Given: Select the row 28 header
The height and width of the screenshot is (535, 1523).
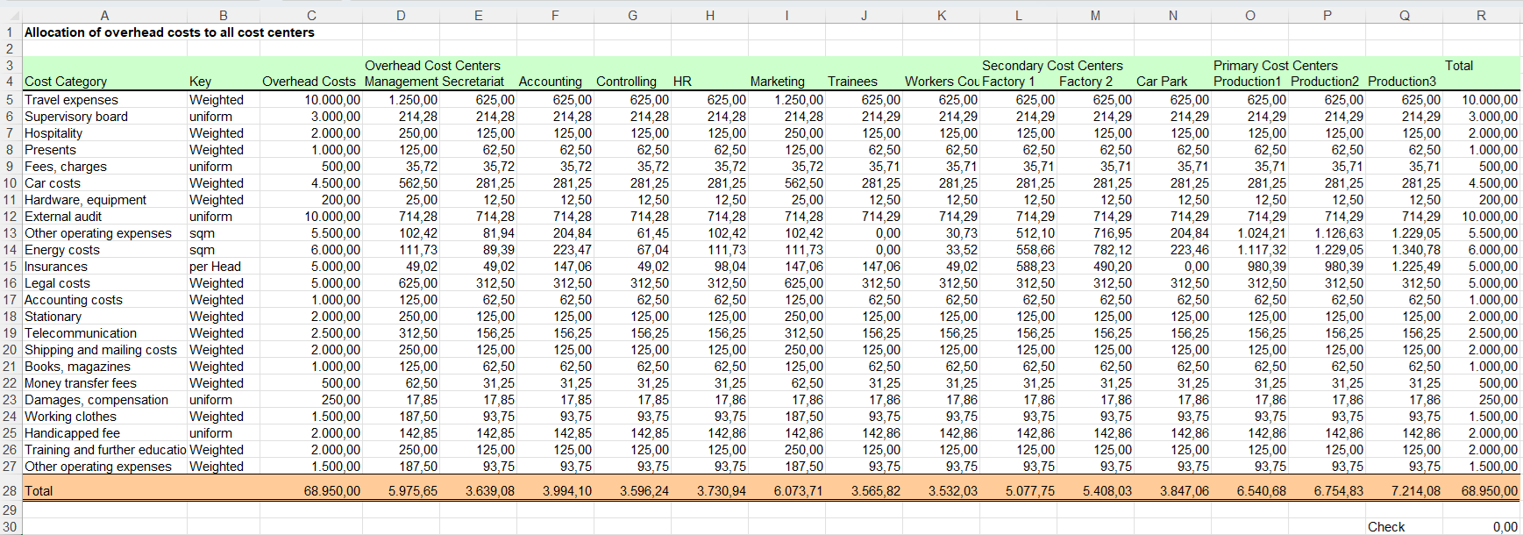Looking at the screenshot, I should pyautogui.click(x=10, y=491).
